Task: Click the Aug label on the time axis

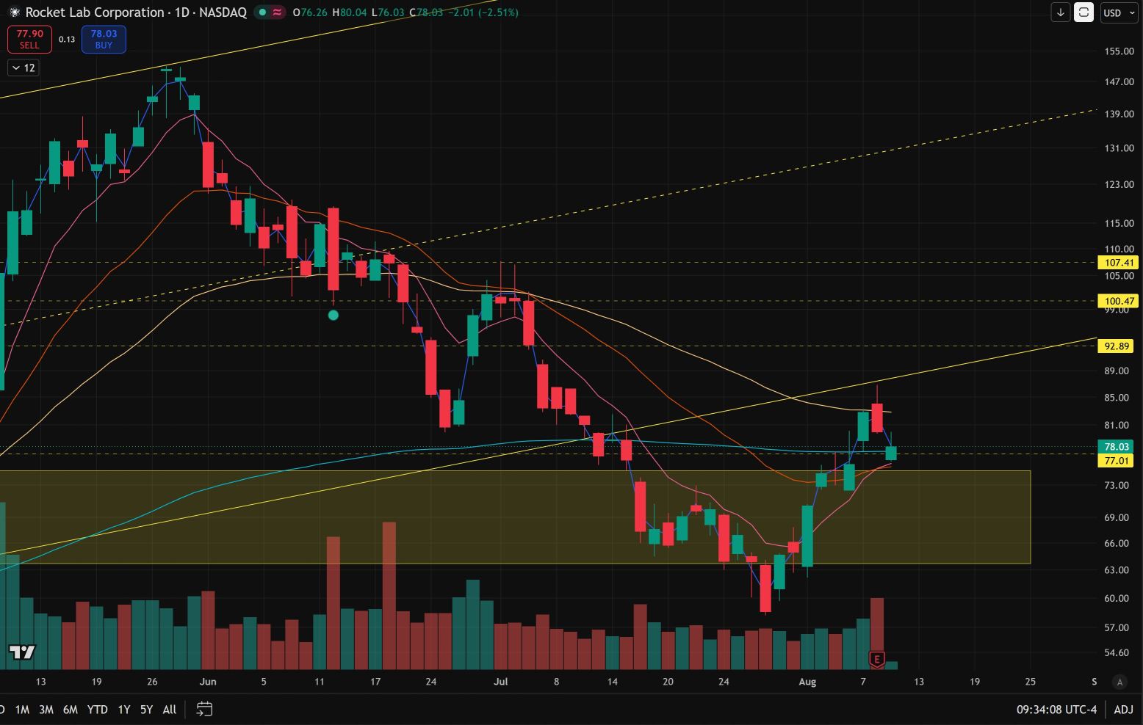Action: pyautogui.click(x=807, y=682)
